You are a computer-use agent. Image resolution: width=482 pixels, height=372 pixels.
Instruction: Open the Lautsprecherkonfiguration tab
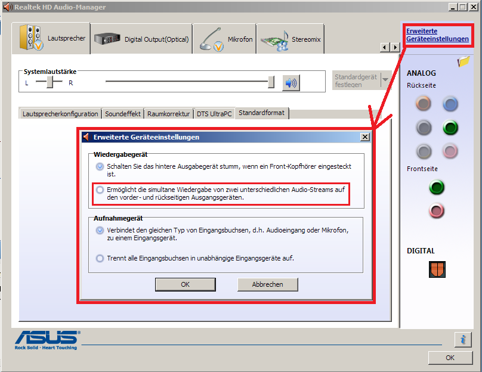[60, 114]
